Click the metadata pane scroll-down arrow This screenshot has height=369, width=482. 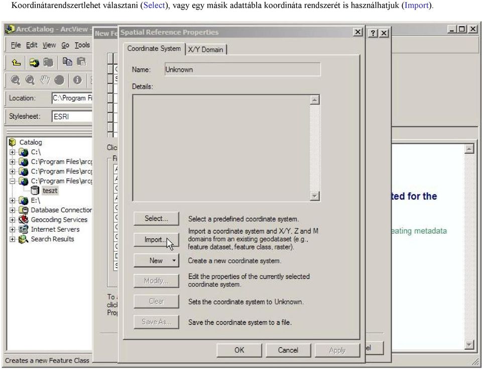pyautogui.click(x=469, y=345)
